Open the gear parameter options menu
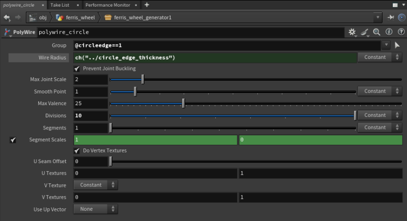 (x=353, y=32)
